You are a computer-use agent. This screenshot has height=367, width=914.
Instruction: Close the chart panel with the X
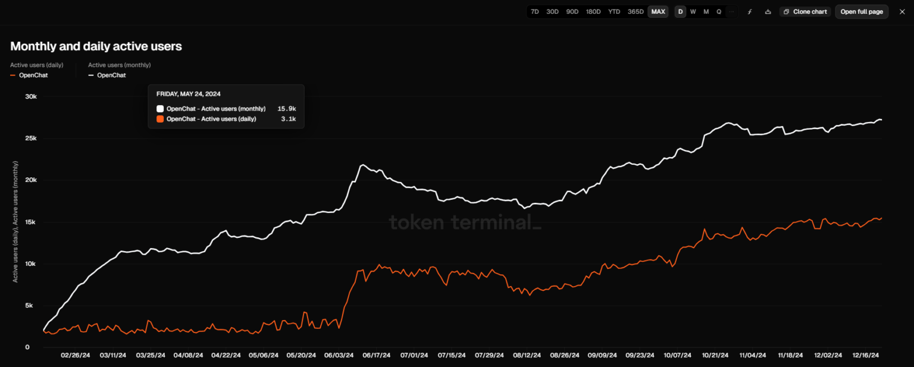click(x=902, y=12)
